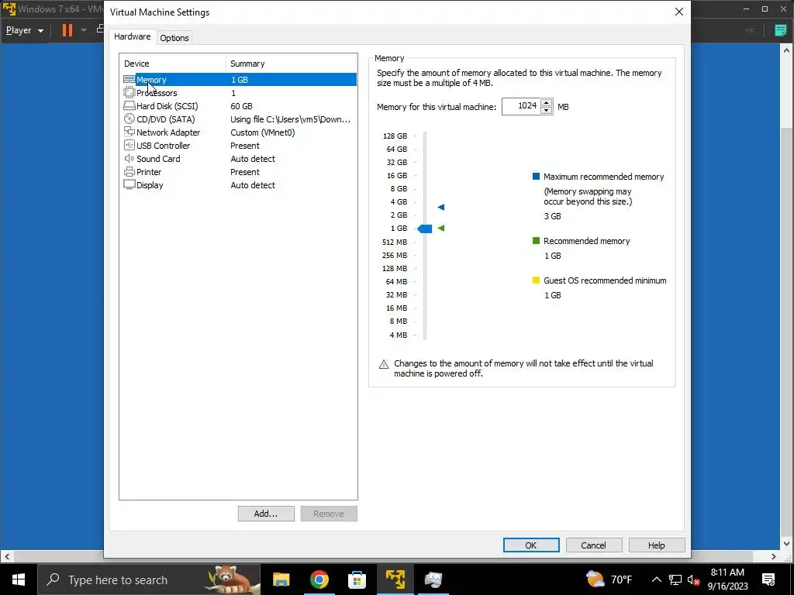The width and height of the screenshot is (794, 595).
Task: Click the muted volume tray icon
Action: tap(694, 580)
